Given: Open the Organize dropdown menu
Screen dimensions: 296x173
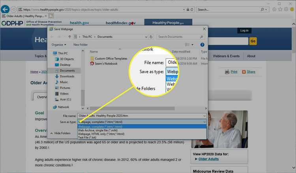Looking at the screenshot, I should coord(59,45).
